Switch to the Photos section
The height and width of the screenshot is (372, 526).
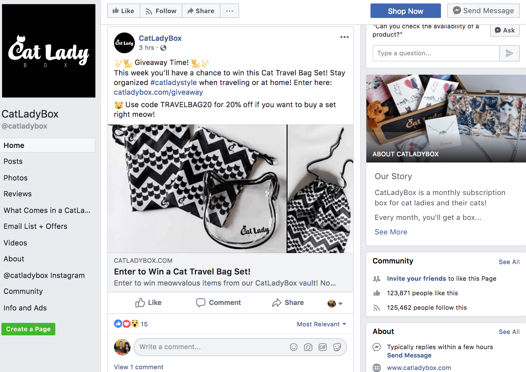click(x=15, y=178)
